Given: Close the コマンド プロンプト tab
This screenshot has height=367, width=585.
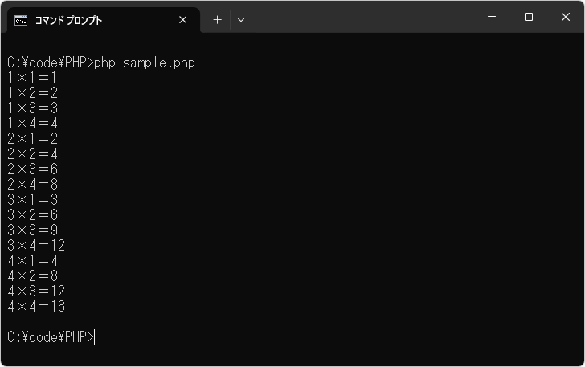Looking at the screenshot, I should tap(182, 20).
